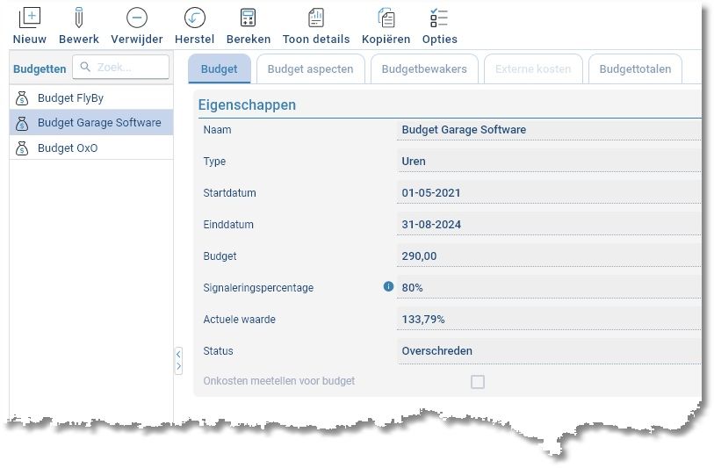The image size is (714, 468).
Task: Select the Budgettotalen tab
Action: tap(635, 69)
